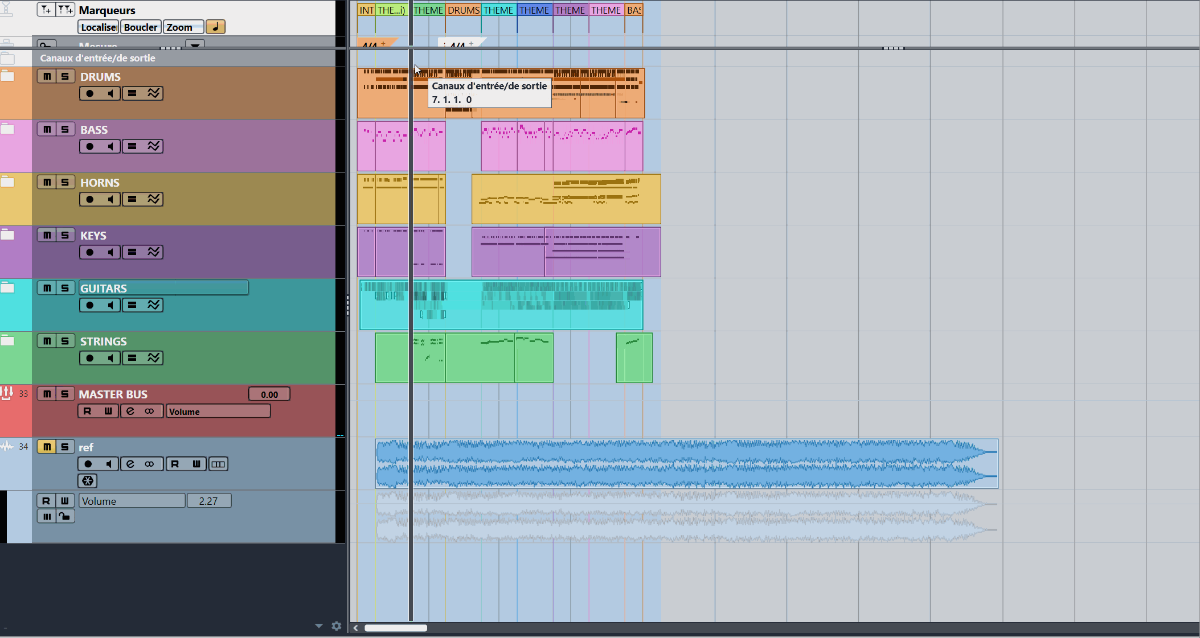Open the Zoom marker dropdown
The width and height of the screenshot is (1200, 638).
click(x=183, y=27)
